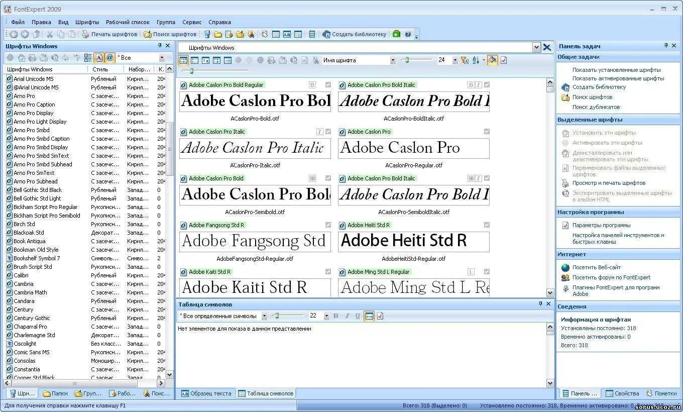Open the sort options arrow next to A-Z icon
This screenshot has height=412, width=683.
[484, 60]
